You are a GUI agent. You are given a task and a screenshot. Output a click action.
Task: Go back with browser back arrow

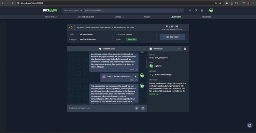3,3
